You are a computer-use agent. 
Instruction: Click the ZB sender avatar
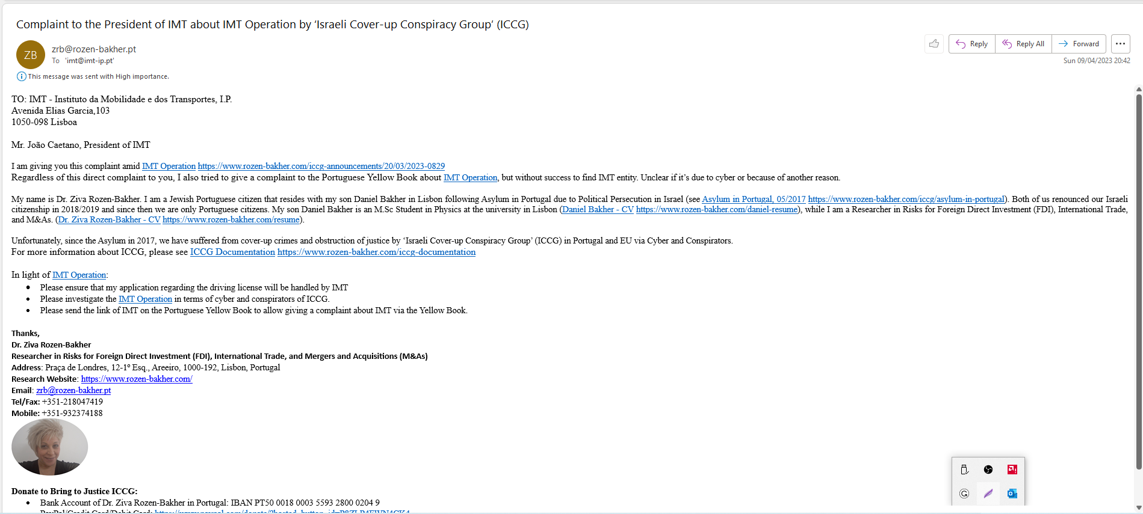tap(31, 55)
